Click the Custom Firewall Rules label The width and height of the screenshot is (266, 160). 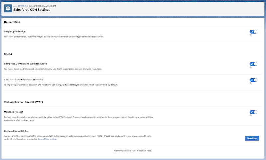click(x=16, y=131)
